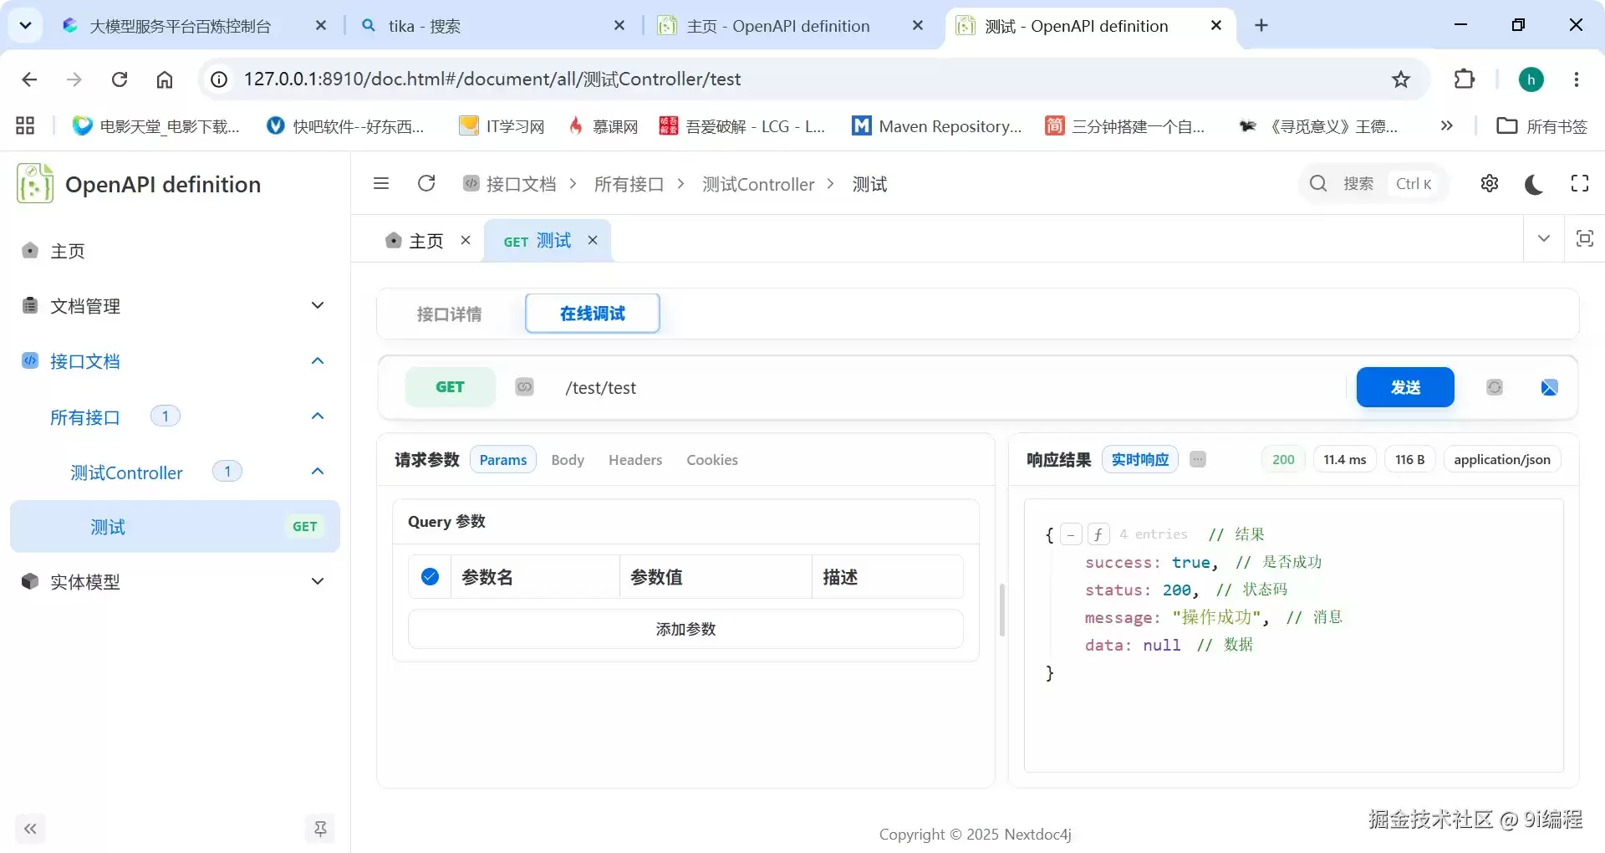Select the 实时响应 response tab
This screenshot has width=1605, height=853.
coord(1140,459)
